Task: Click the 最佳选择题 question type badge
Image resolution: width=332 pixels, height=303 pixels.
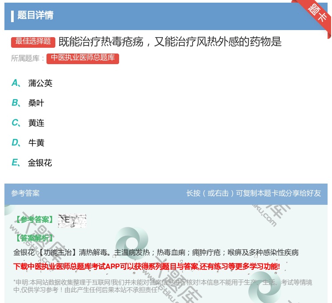Action: (33, 42)
